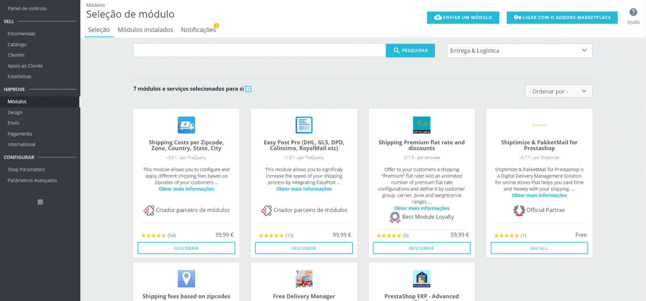Click the 'Shipping Costs per Zipcode, Zone, Country' title
This screenshot has width=646, height=301.
186,145
